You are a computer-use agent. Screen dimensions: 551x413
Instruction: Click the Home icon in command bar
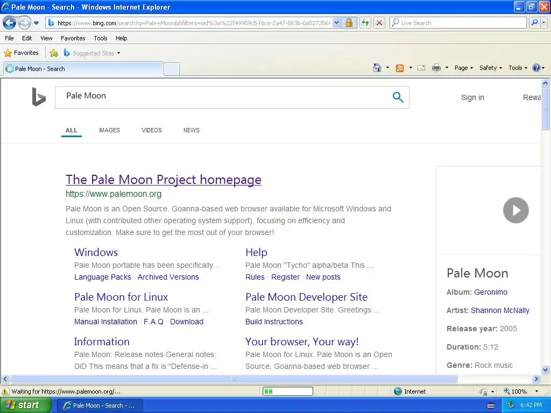click(377, 68)
